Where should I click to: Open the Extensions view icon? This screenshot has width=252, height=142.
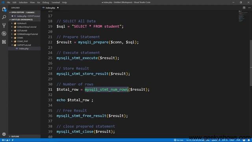4,42
